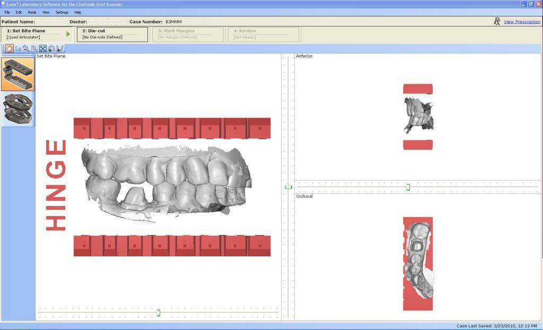Click the green arrow beside Set Bite Plane
Screen dimensions: 543x330
67,33
